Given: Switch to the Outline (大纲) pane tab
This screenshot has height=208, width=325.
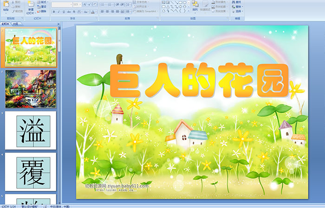Looking at the screenshot, I should click(x=15, y=24).
